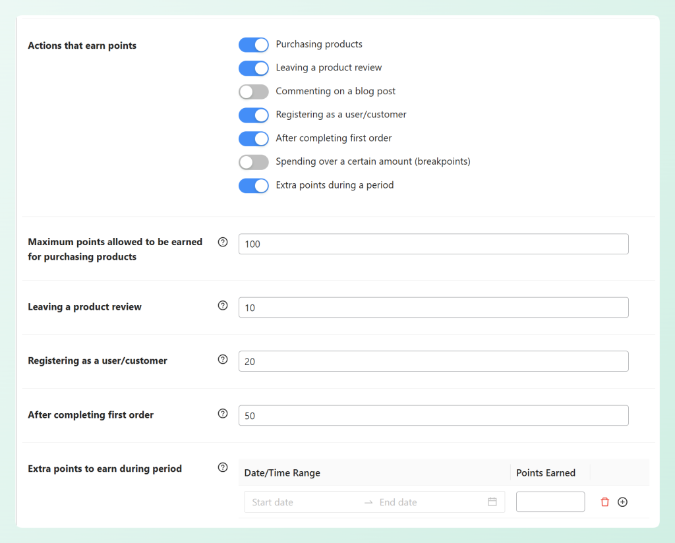Viewport: 675px width, 543px height.
Task: Open help tooltip for Extra points during period
Action: (223, 467)
